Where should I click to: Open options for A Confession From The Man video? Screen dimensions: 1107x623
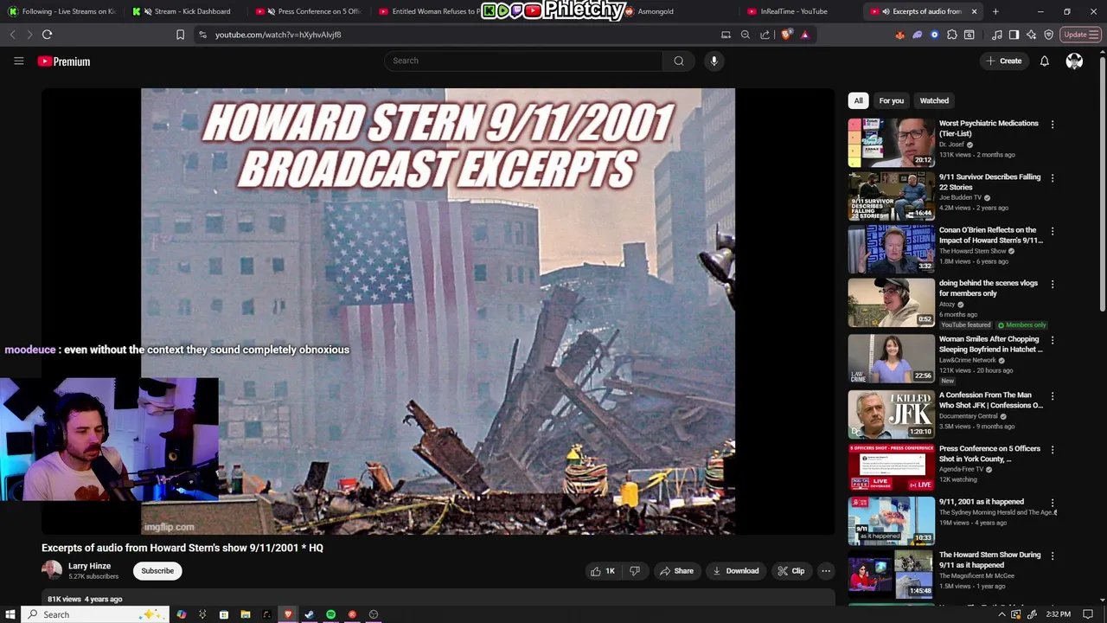pyautogui.click(x=1053, y=396)
